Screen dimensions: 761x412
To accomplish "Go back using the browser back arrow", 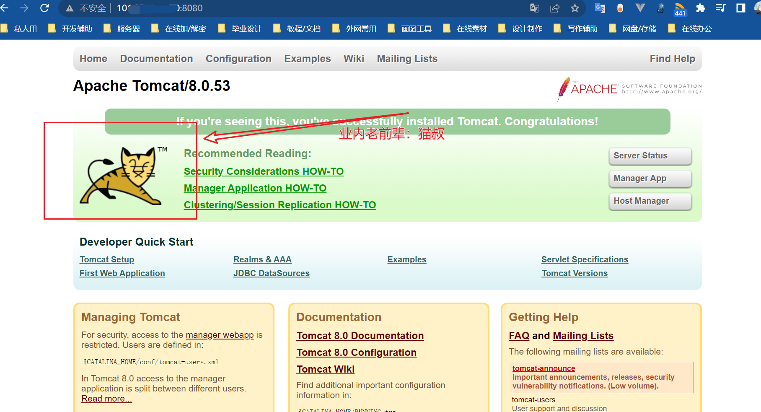I will click(x=4, y=8).
